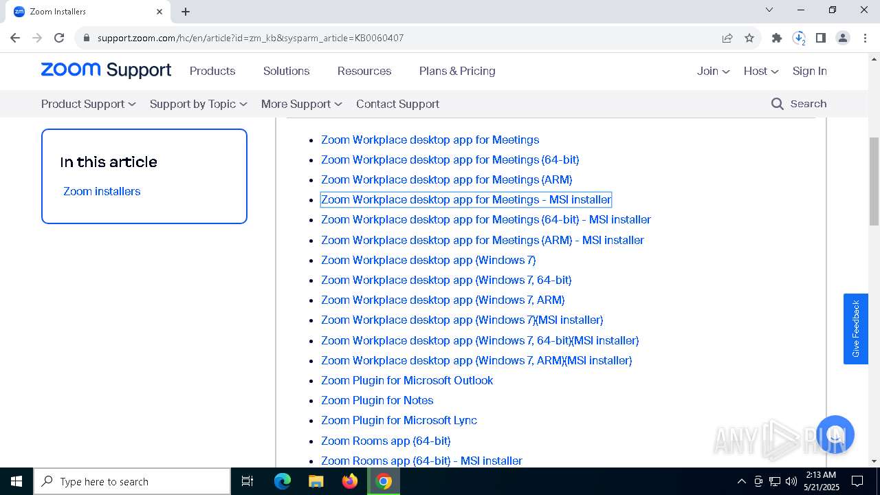Open the Contact Support page
The height and width of the screenshot is (495, 880).
tap(397, 104)
